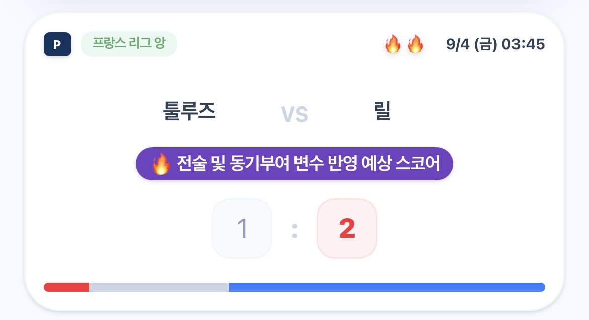This screenshot has height=320, width=589.
Task: Click the 예상 스코어 text in the purple banner
Action: click(400, 164)
